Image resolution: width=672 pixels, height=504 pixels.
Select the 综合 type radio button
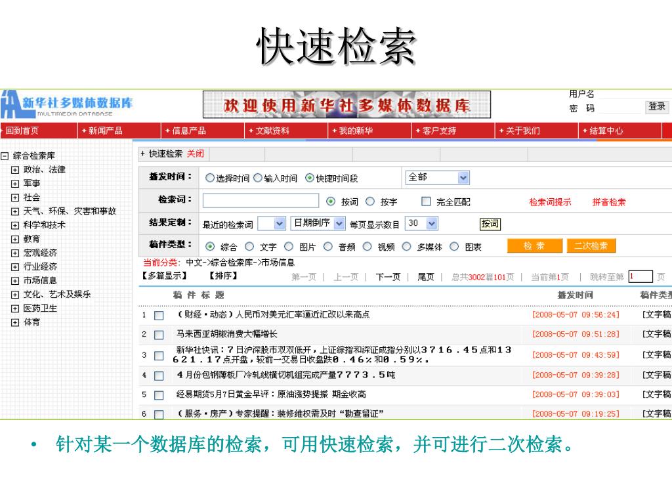point(210,247)
